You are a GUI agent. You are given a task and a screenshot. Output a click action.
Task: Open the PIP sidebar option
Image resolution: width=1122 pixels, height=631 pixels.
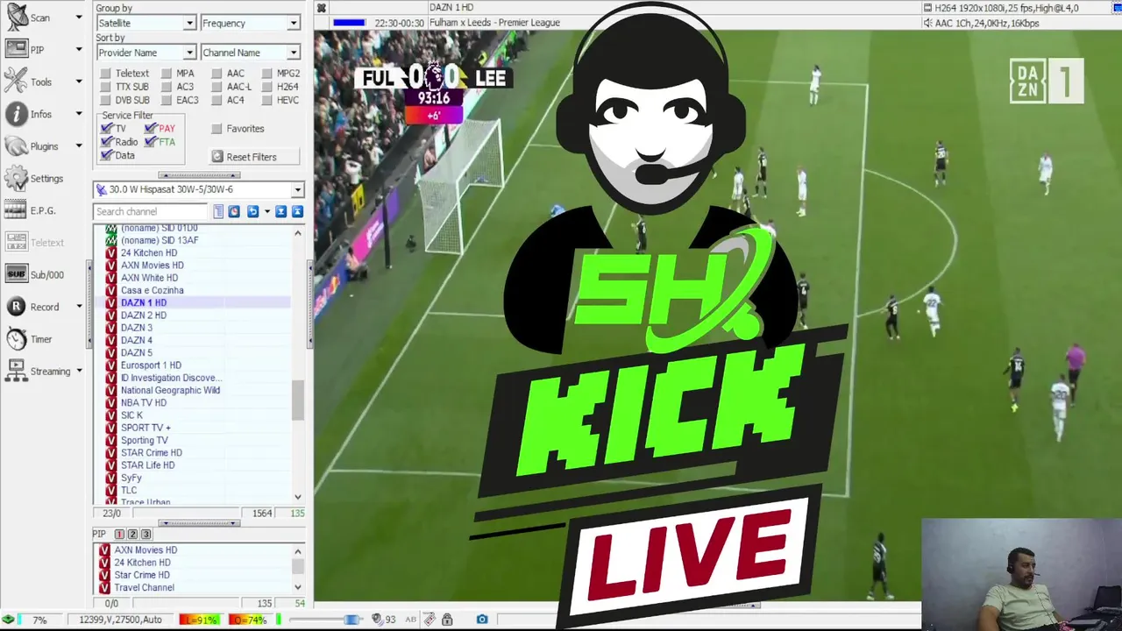(x=17, y=49)
